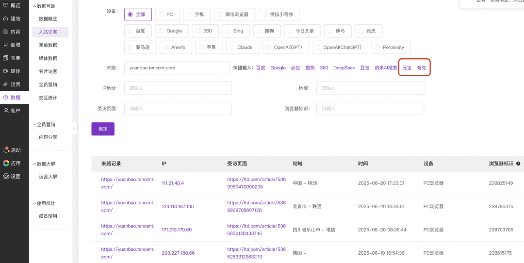Click help icon beside 浏览器标识 column header
The width and height of the screenshot is (524, 263).
518,164
